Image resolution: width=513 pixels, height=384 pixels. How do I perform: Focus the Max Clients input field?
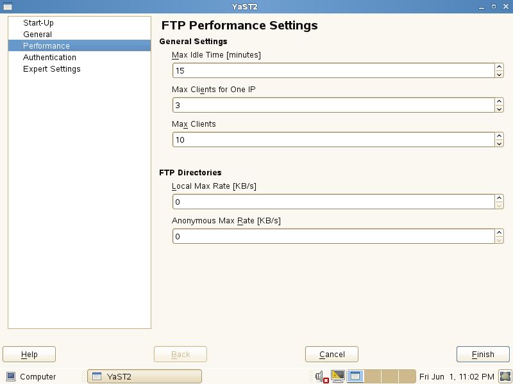pyautogui.click(x=333, y=140)
